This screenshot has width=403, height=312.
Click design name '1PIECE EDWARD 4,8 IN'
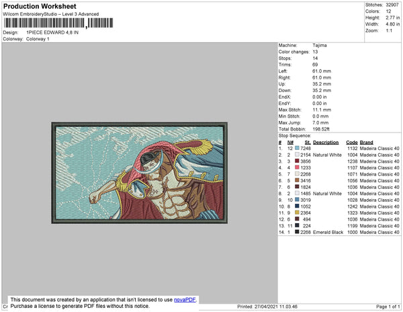pos(52,33)
